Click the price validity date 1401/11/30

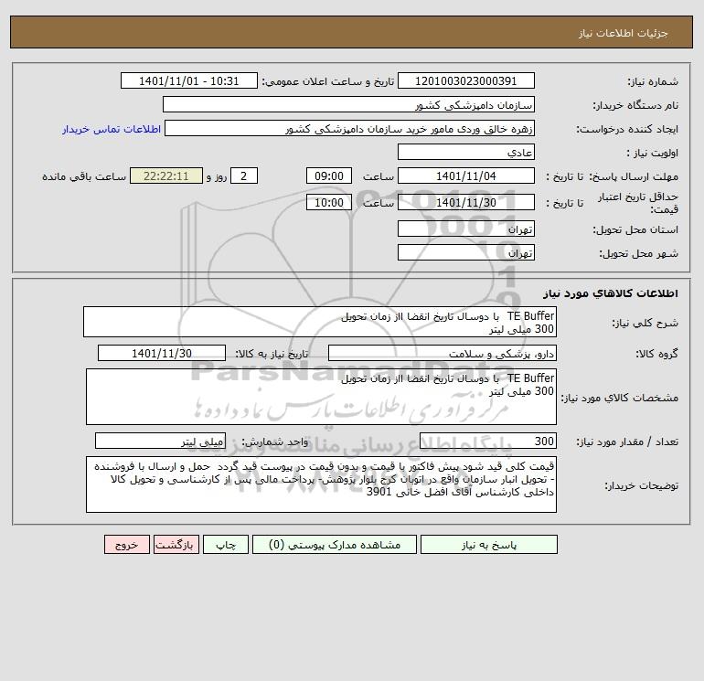click(466, 202)
